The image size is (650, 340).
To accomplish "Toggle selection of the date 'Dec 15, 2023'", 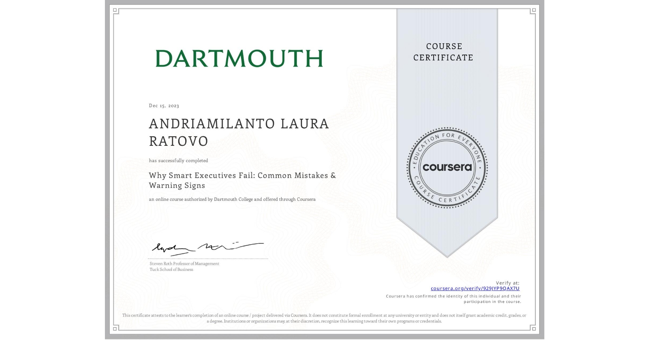I will [164, 106].
